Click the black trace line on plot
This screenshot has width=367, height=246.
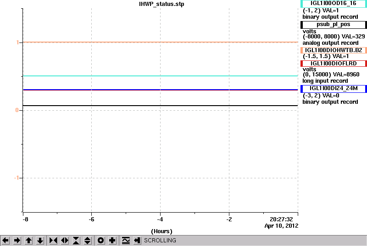click(x=160, y=106)
